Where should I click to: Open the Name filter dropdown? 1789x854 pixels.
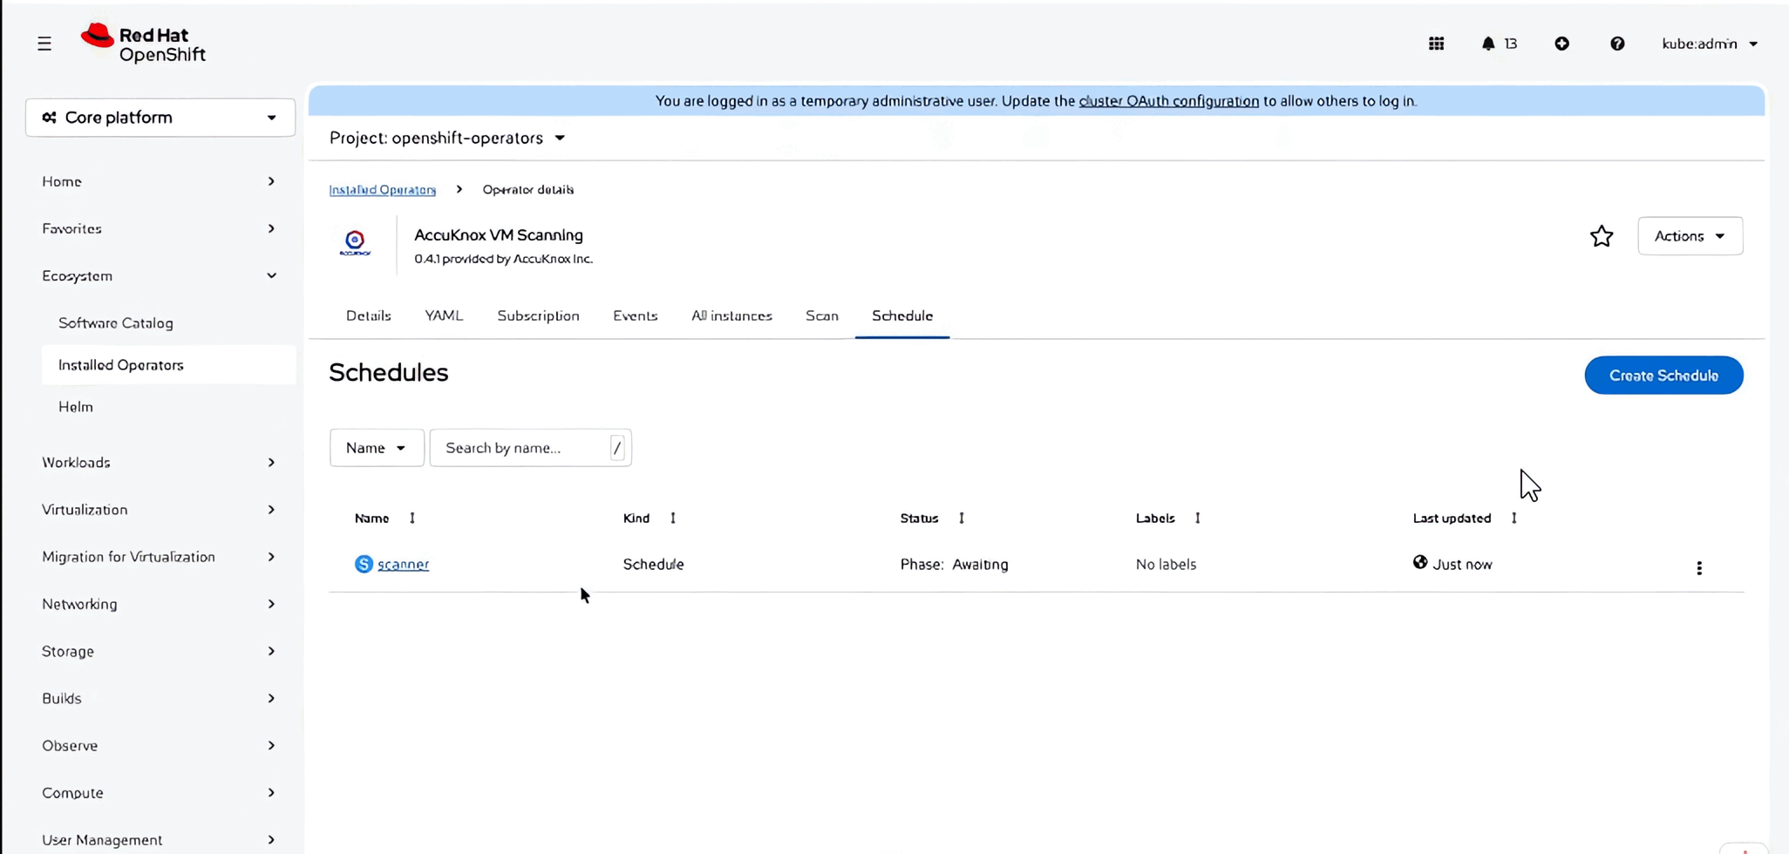377,448
